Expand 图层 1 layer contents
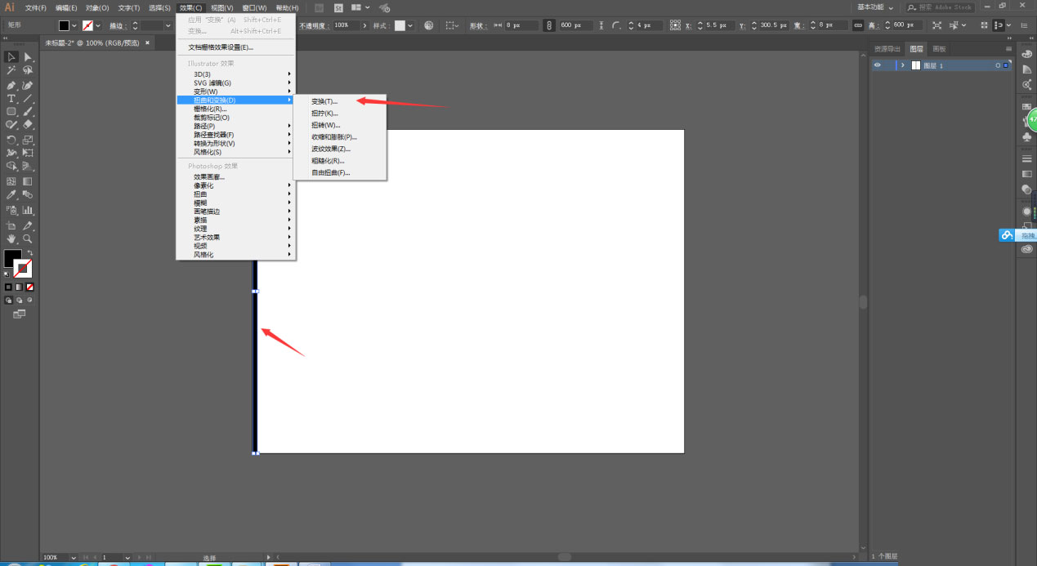 coord(903,65)
